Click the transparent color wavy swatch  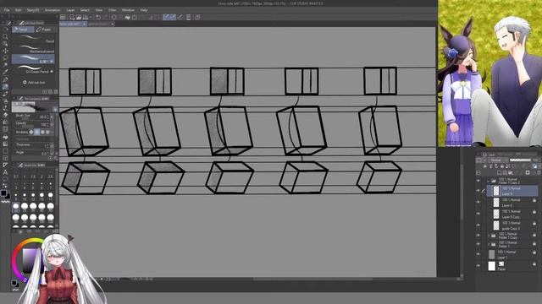(5, 202)
